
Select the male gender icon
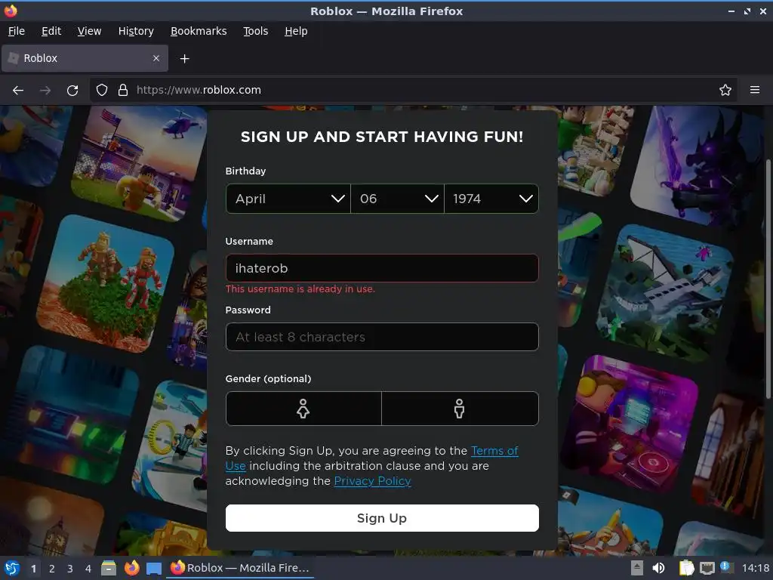(x=460, y=409)
